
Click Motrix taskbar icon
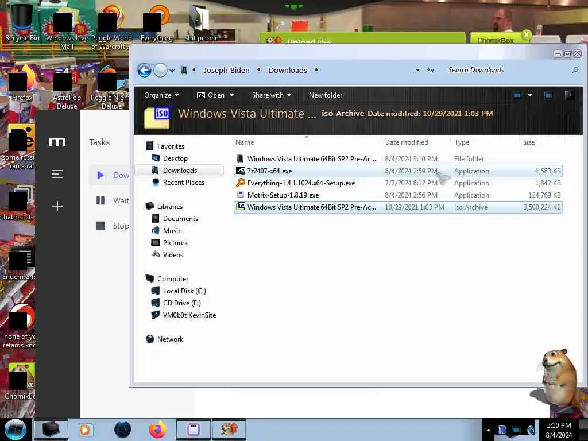194,430
